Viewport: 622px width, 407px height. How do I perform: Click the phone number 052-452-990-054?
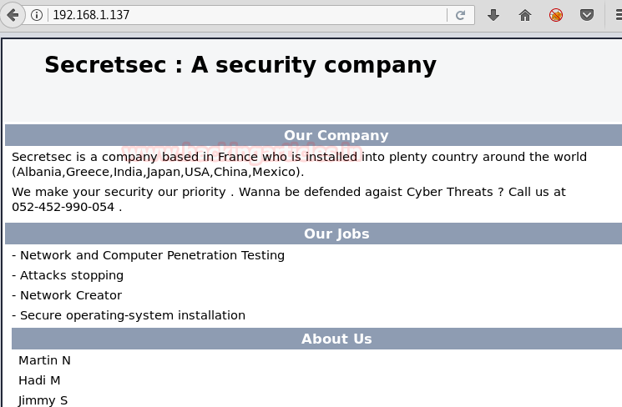coord(63,207)
